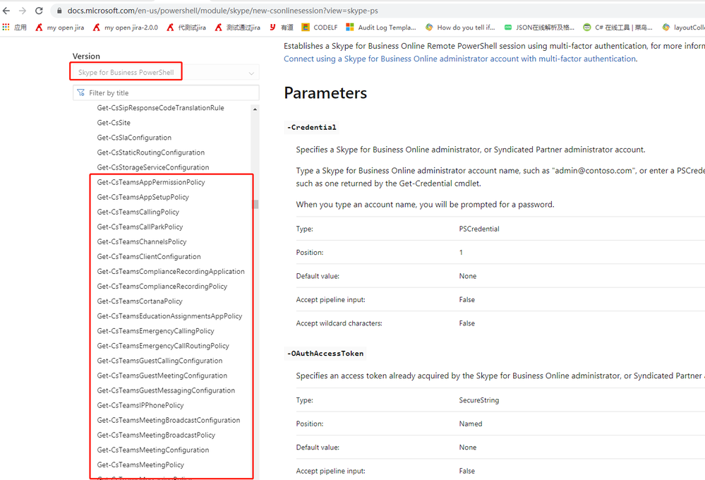
Task: Click the -OAuthAccessToken parameter name
Action: tap(325, 354)
